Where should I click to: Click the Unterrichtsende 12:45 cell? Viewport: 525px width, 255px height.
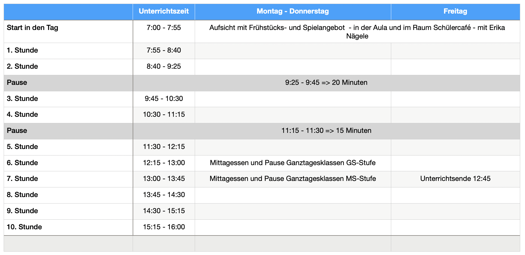[x=455, y=179]
